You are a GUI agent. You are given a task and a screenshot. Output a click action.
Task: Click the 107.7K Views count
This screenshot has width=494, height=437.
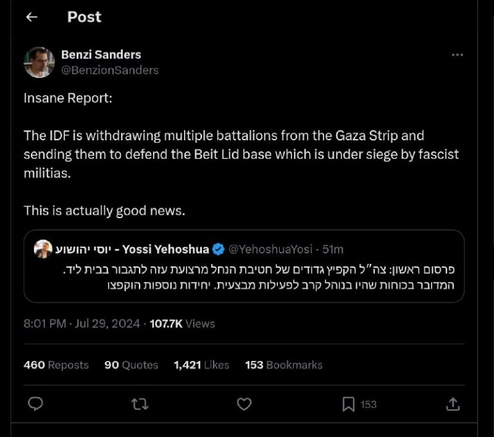(182, 324)
